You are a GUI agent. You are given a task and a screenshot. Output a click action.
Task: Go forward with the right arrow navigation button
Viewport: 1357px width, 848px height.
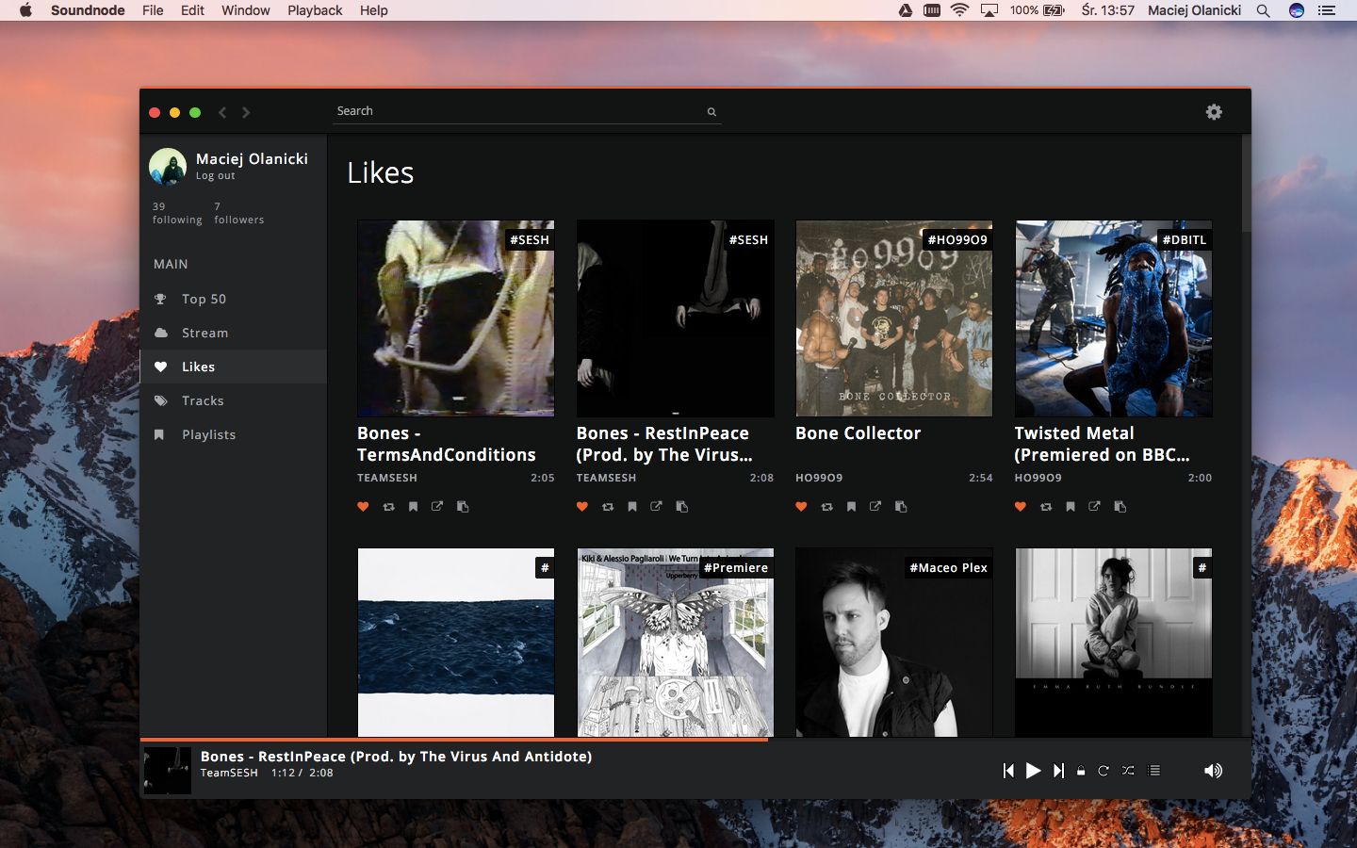pos(246,112)
